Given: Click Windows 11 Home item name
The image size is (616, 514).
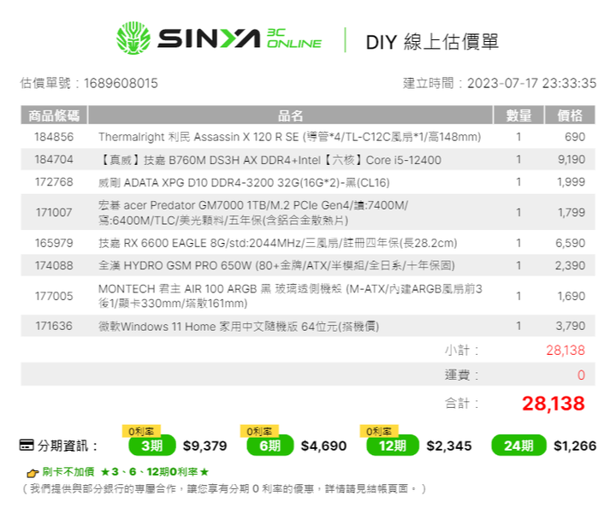Looking at the screenshot, I should click(x=239, y=327).
